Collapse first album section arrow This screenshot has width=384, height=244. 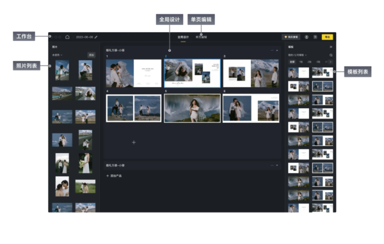[277, 50]
